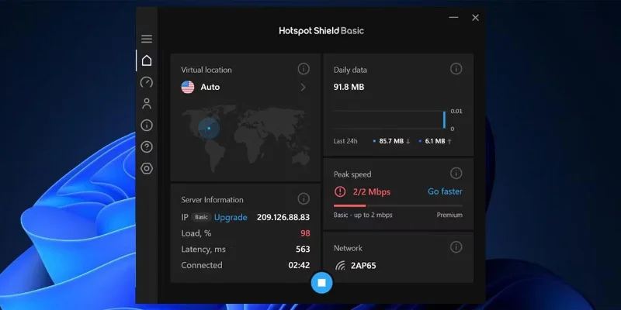Viewport: 621px width, 310px height.
Task: Click the peak speed progress bar
Action: 398,205
